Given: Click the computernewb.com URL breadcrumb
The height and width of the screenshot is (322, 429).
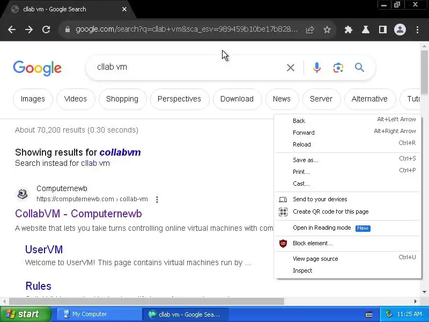Looking at the screenshot, I should click(92, 199).
